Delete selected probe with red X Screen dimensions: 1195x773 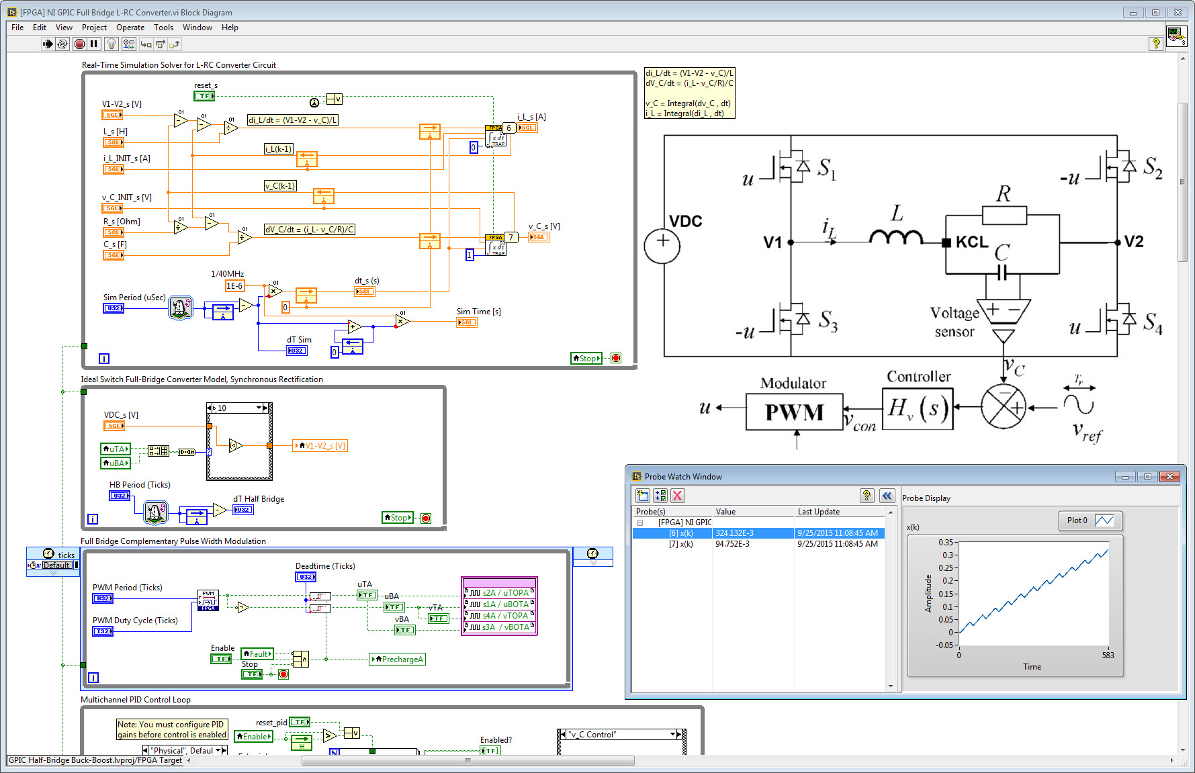[x=678, y=496]
